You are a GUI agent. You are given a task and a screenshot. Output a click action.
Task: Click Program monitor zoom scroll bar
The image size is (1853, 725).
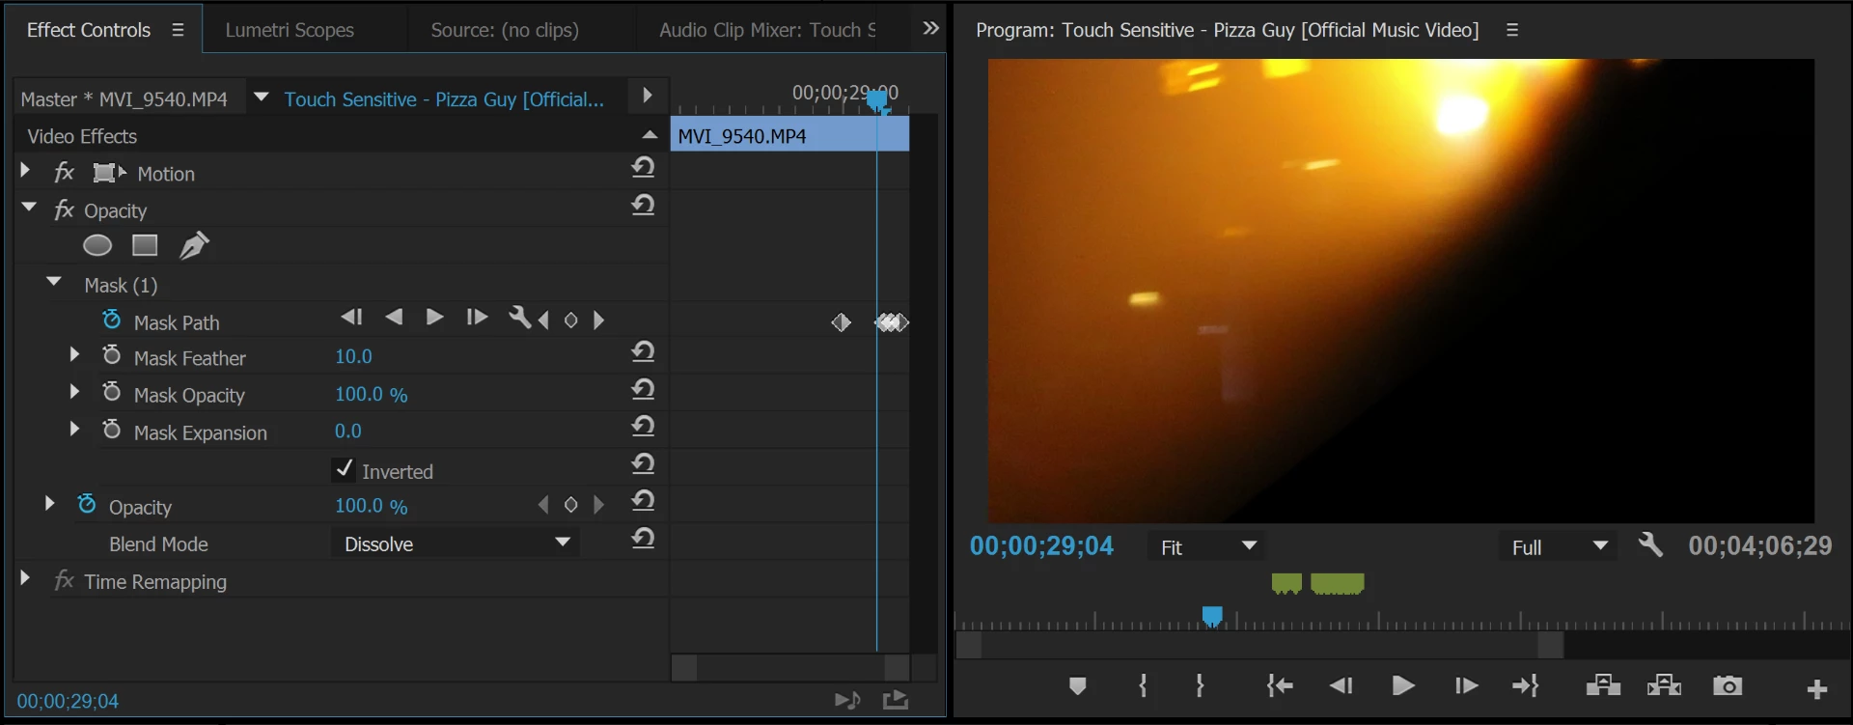click(1259, 645)
